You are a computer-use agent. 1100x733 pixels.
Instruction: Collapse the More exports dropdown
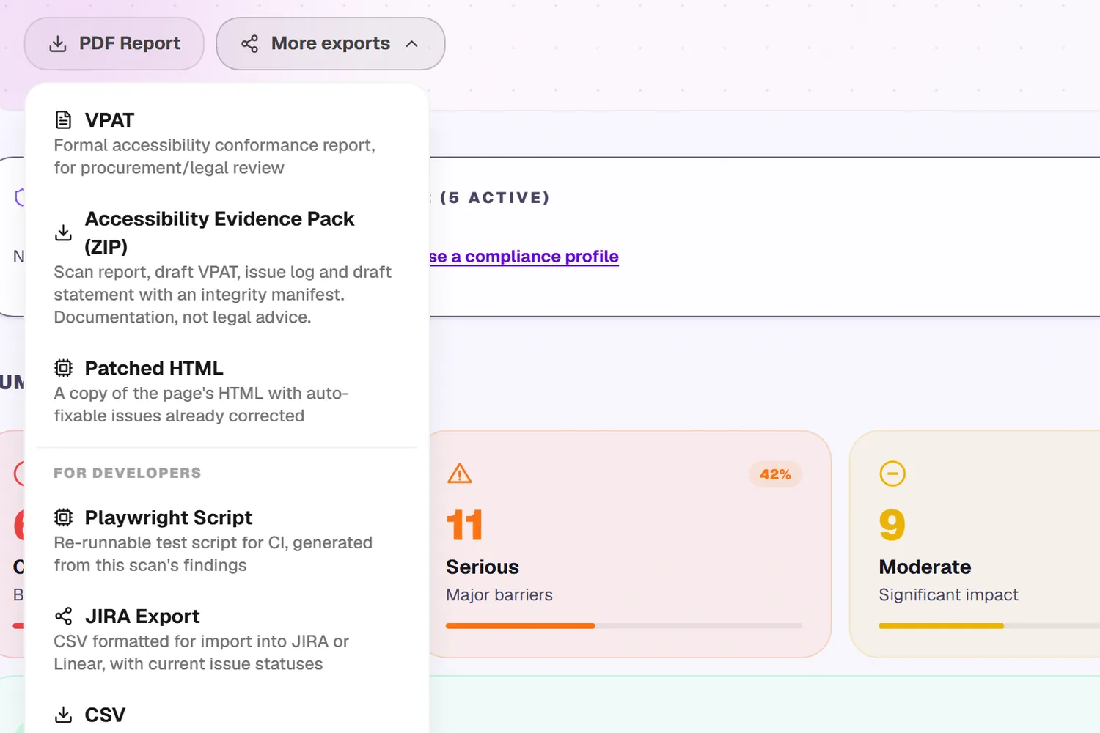pyautogui.click(x=330, y=44)
